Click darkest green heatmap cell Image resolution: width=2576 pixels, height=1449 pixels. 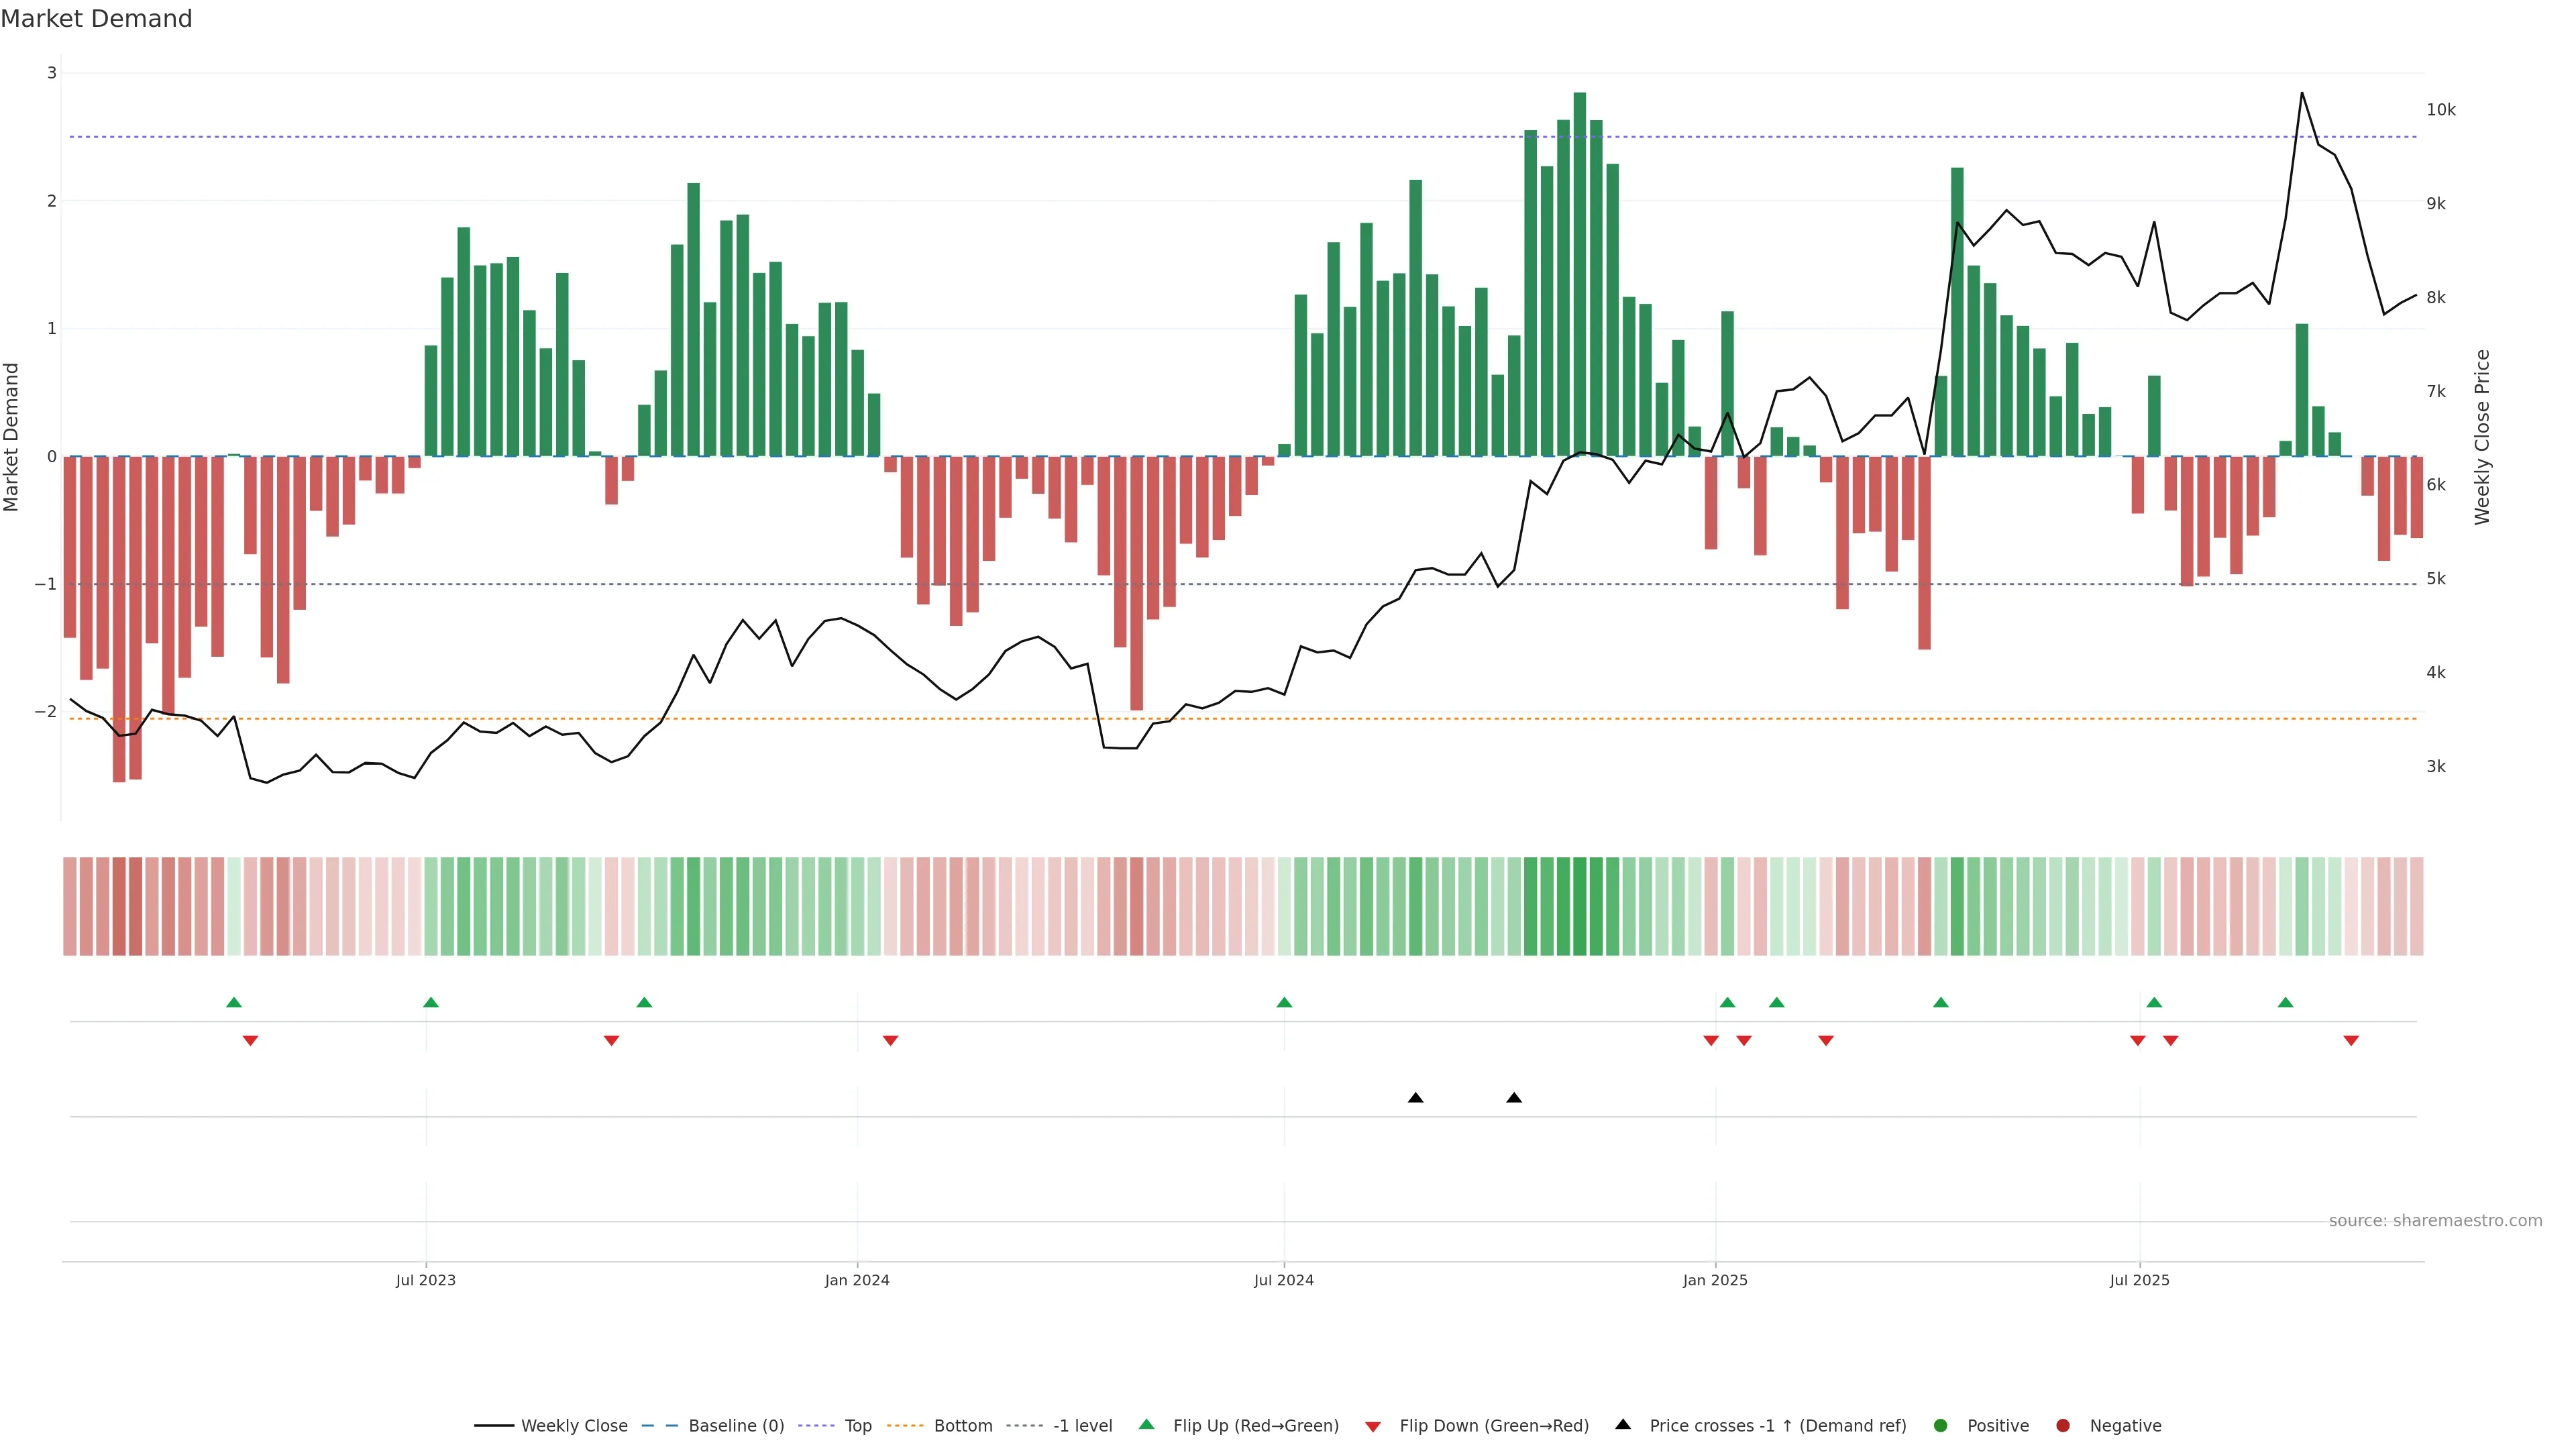click(x=1579, y=906)
